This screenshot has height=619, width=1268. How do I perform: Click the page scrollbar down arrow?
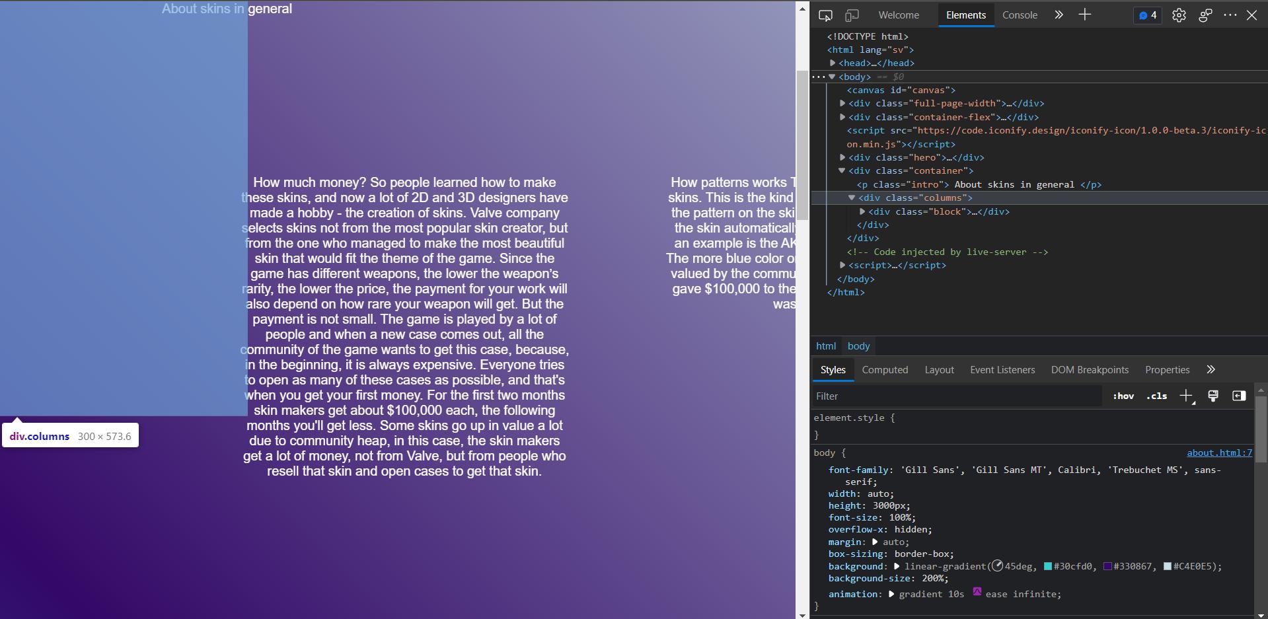coord(803,614)
